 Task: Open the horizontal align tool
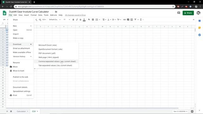click(104, 20)
